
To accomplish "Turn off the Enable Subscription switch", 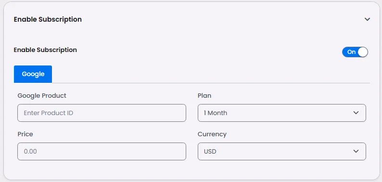I will (355, 52).
